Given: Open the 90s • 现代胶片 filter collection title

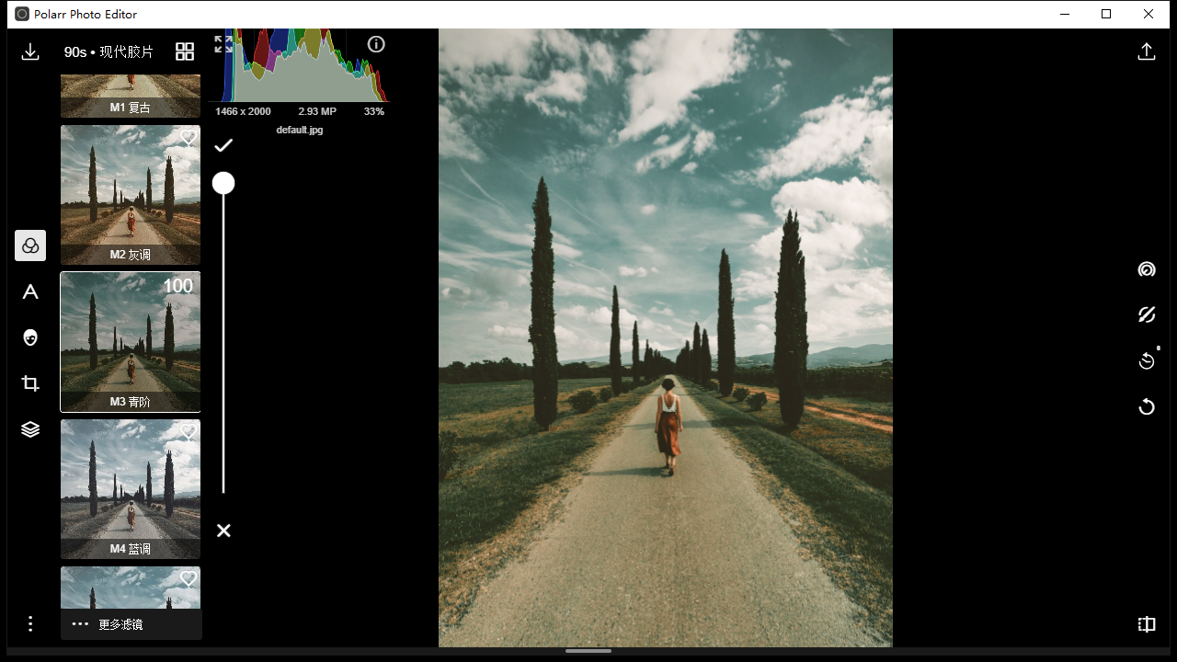Looking at the screenshot, I should pos(109,52).
